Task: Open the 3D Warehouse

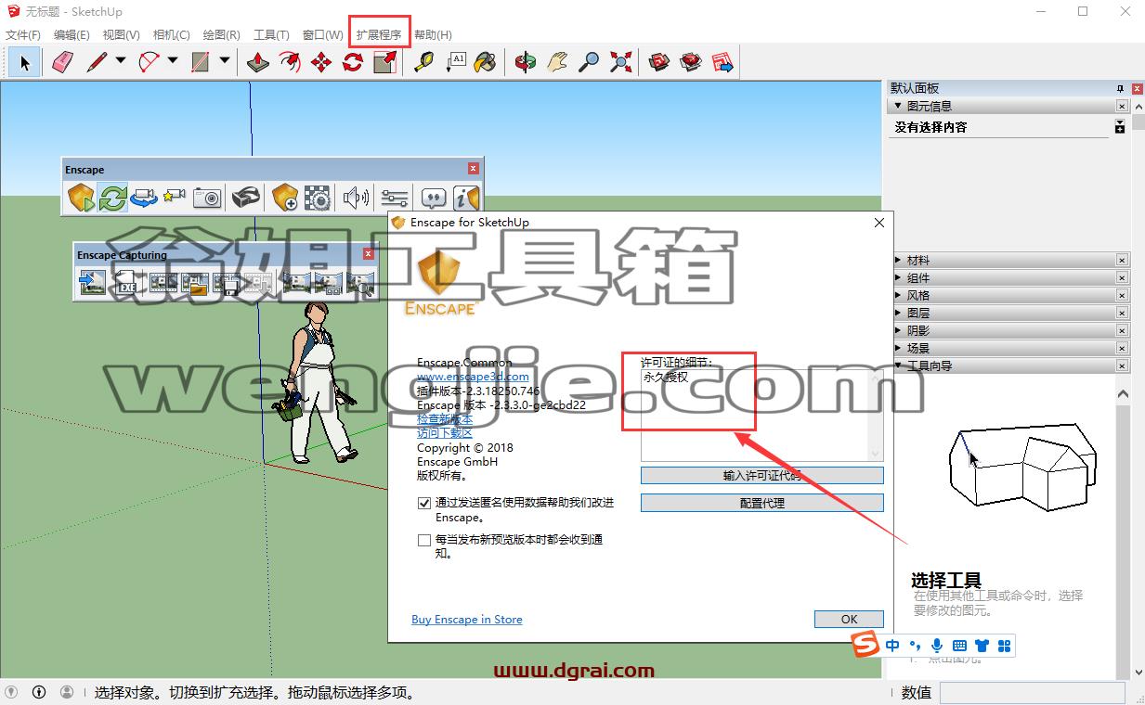Action: coord(659,63)
